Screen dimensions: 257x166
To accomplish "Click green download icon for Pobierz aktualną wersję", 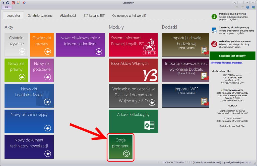I will point(214,17).
